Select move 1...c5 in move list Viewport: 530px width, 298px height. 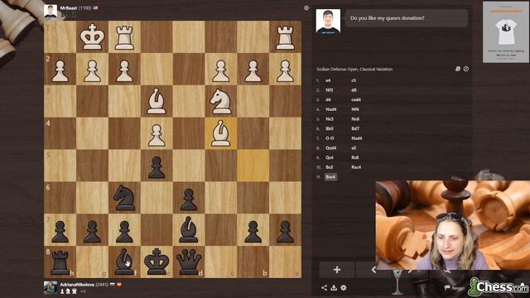(x=354, y=80)
